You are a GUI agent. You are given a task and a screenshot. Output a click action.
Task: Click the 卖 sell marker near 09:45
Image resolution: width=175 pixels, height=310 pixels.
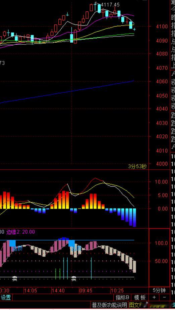pos(74,279)
